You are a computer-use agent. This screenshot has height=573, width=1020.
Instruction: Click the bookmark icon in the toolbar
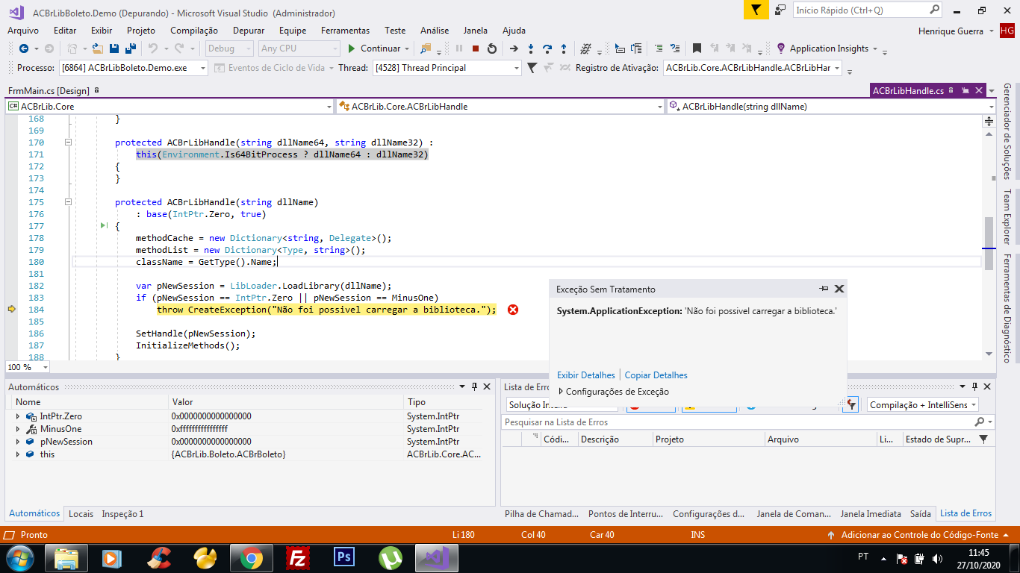(697, 48)
